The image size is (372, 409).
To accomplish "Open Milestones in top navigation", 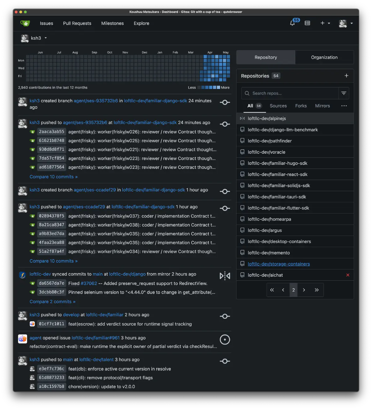I will [x=113, y=23].
